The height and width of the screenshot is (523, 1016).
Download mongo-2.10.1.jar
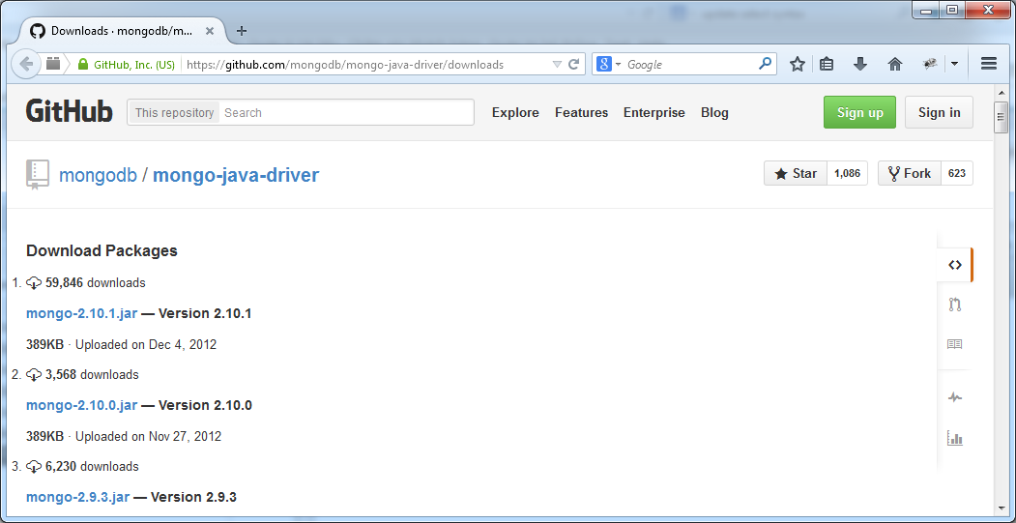point(81,313)
